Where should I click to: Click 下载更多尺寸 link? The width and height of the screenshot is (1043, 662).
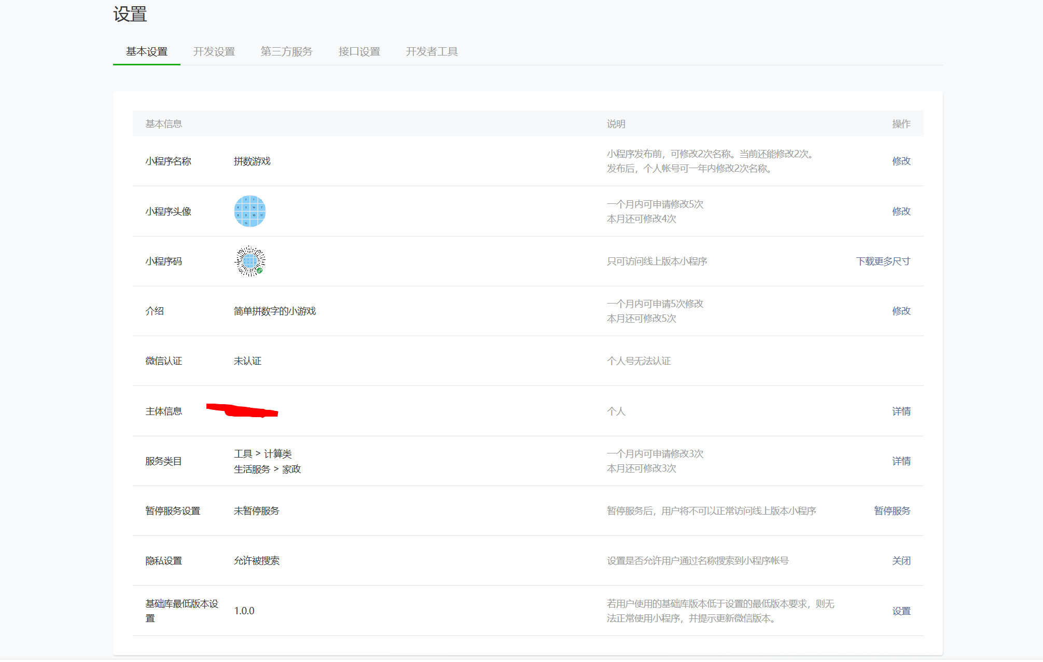[883, 261]
